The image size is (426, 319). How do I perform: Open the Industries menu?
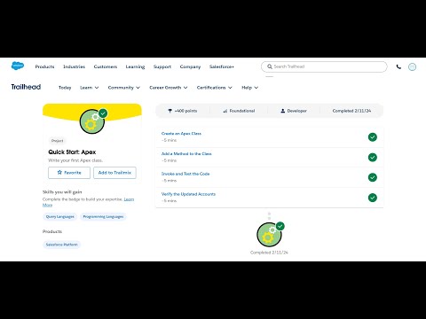[x=74, y=66]
